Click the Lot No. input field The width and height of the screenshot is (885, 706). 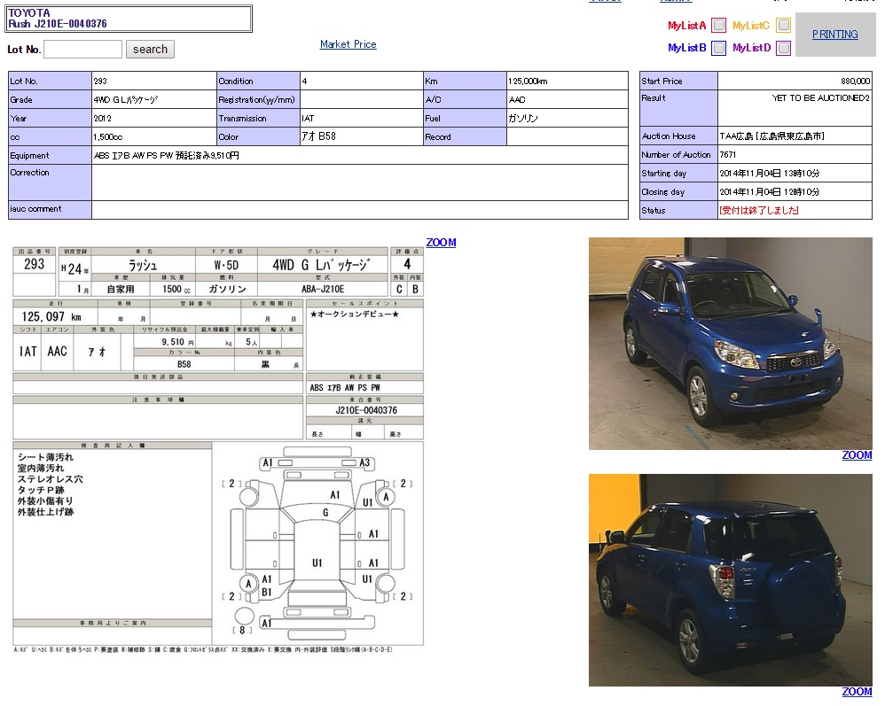[82, 50]
